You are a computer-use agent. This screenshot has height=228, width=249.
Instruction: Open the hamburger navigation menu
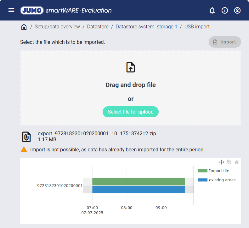pyautogui.click(x=11, y=10)
